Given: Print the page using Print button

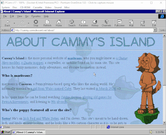Looking at the screenshot, I should pyautogui.click(x=143, y=23).
